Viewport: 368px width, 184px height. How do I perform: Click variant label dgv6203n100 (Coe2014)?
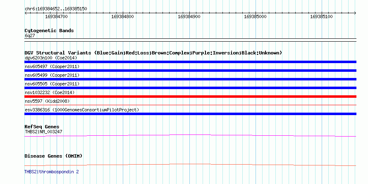coord(51,58)
